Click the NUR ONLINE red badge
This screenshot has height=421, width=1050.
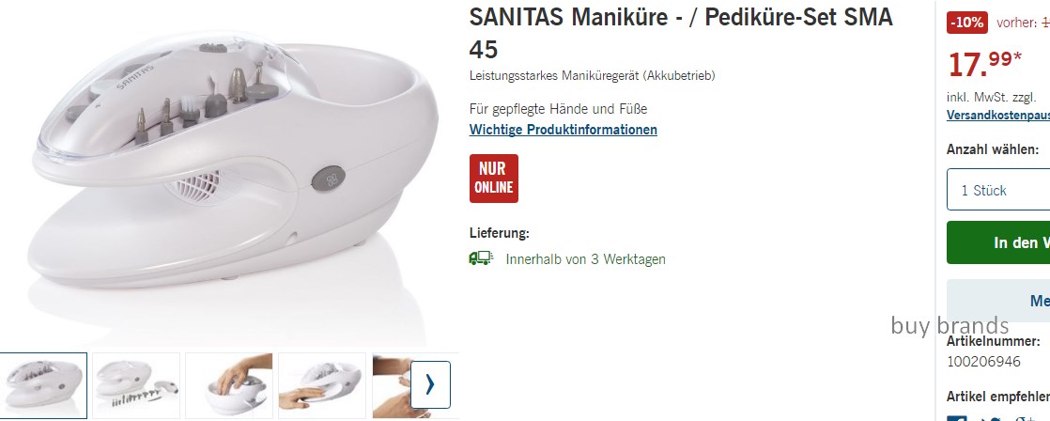click(493, 179)
